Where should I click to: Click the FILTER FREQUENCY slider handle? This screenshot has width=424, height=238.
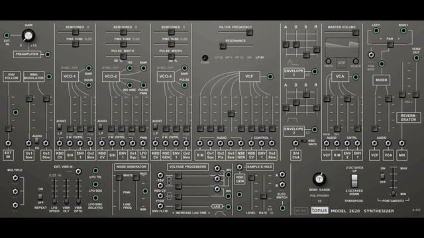point(250,32)
